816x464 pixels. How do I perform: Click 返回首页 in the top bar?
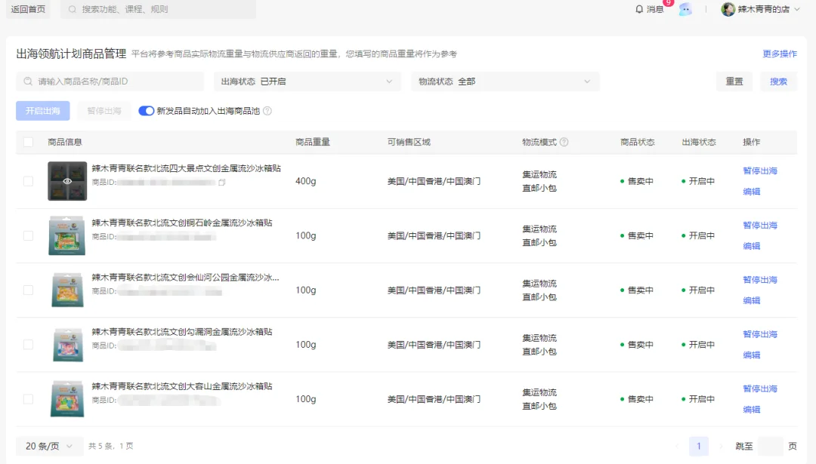tap(27, 10)
